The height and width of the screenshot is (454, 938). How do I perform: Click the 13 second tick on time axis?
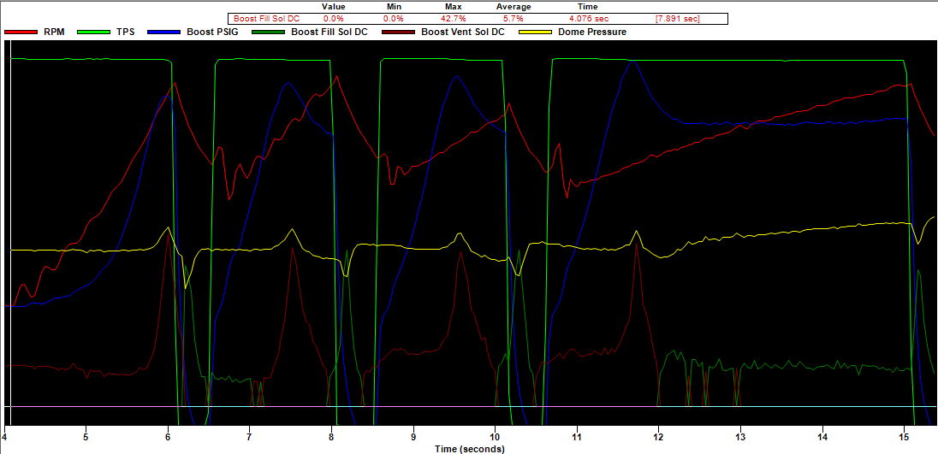(x=740, y=434)
